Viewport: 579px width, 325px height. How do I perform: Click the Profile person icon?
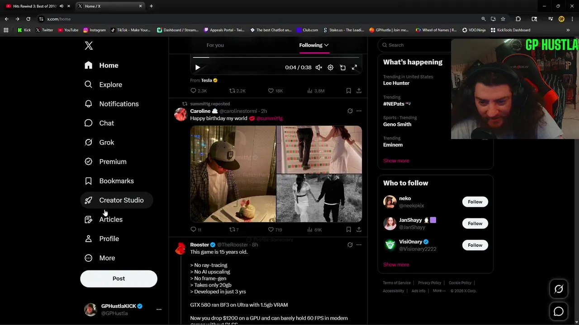89,239
